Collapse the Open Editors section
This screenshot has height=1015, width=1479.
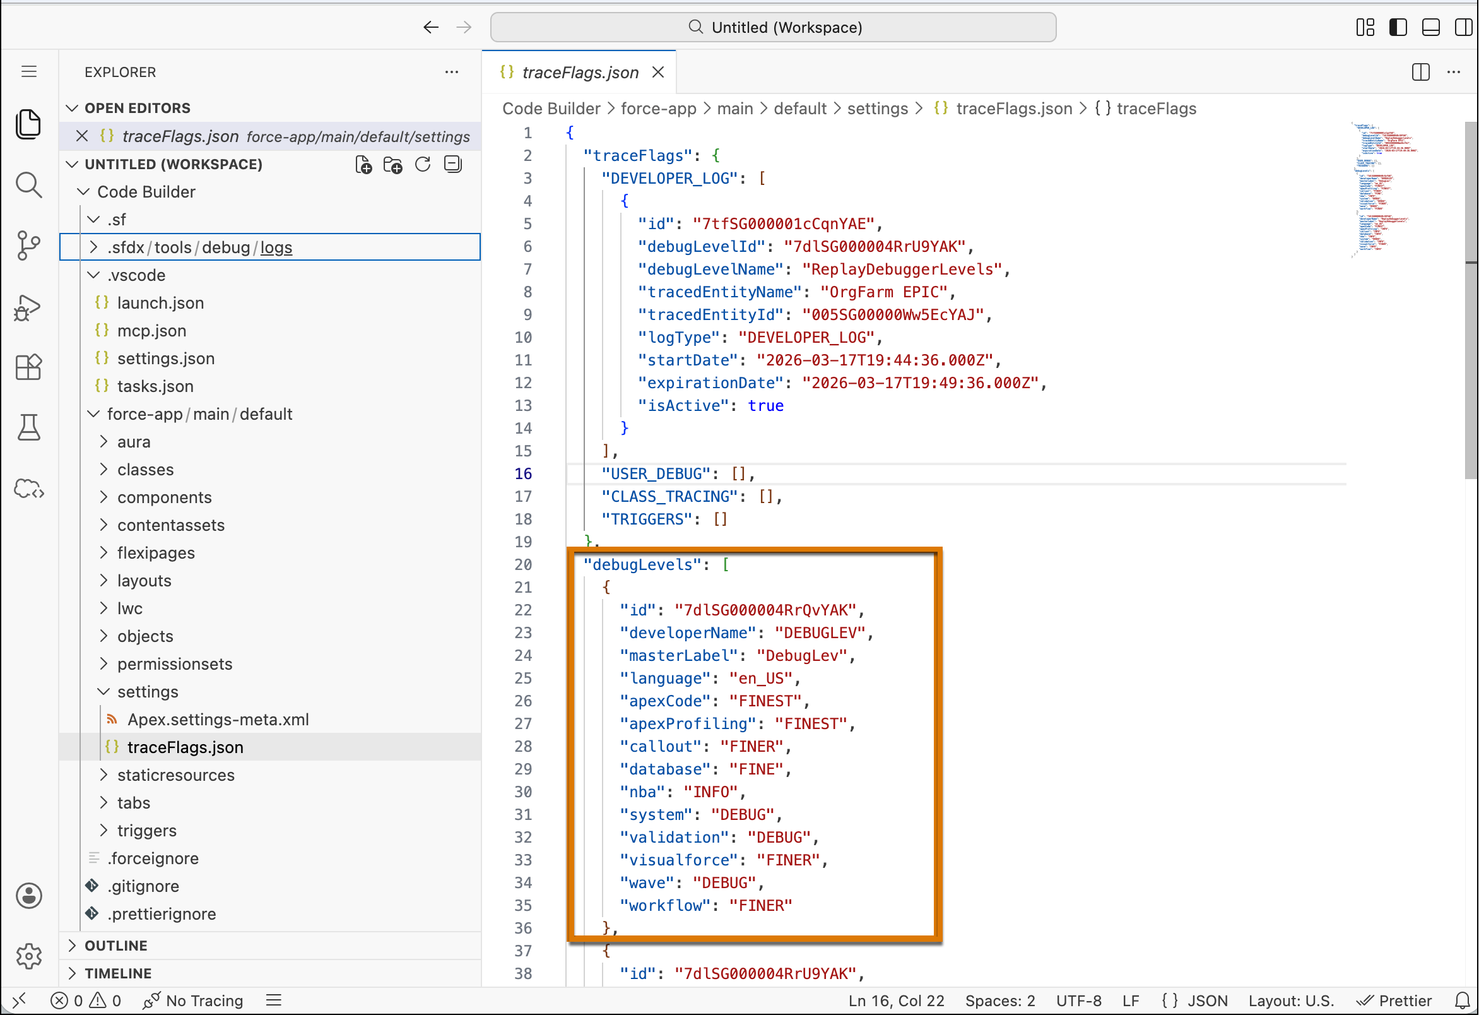pos(72,108)
